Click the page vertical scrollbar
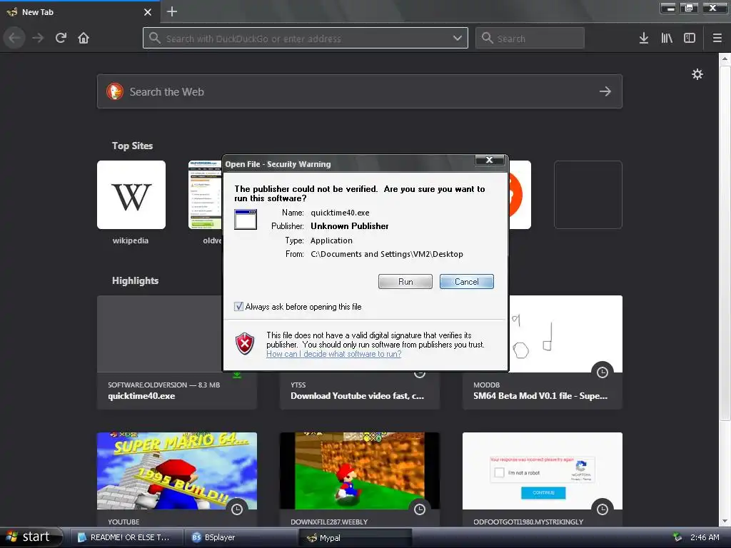 [725, 243]
